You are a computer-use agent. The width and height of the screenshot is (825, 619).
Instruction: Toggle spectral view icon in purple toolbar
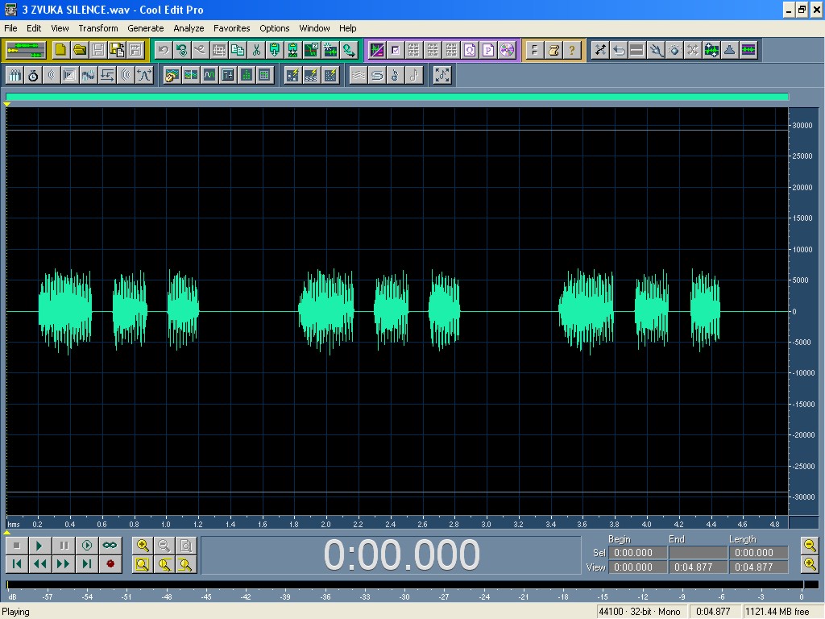377,50
